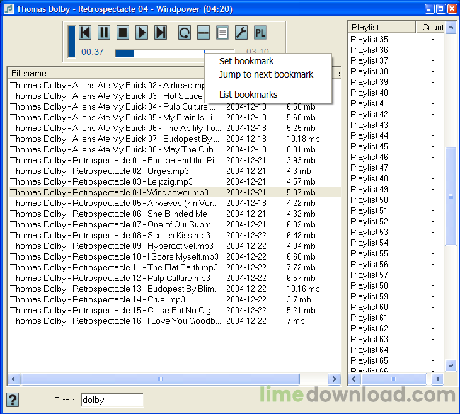Click the dolby Filter text field
This screenshot has width=460, height=414.
[x=112, y=400]
